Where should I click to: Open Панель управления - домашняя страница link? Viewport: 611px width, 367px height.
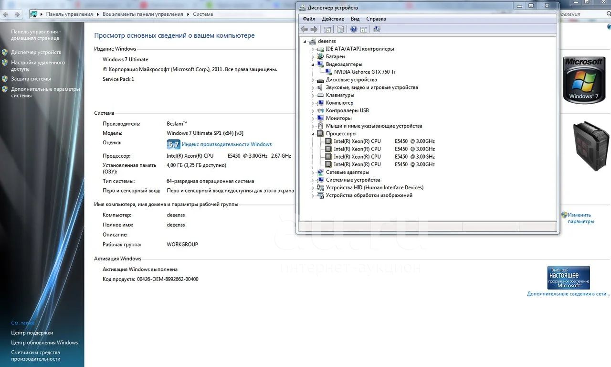click(x=36, y=35)
